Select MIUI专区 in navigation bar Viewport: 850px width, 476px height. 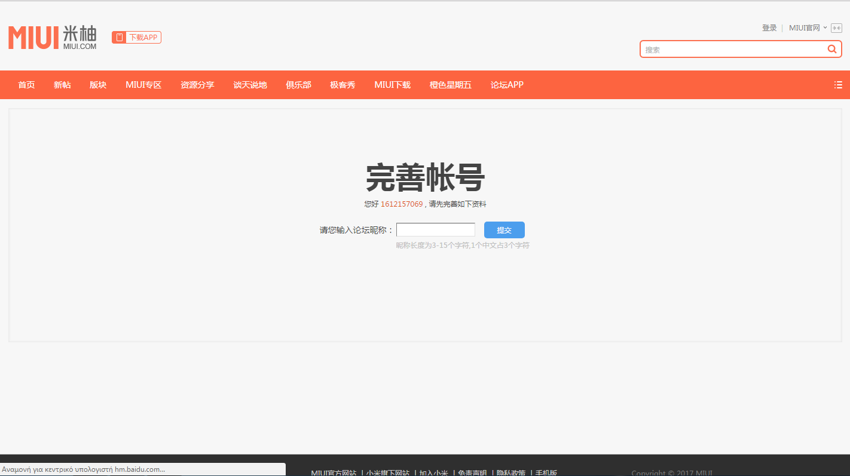(x=143, y=85)
